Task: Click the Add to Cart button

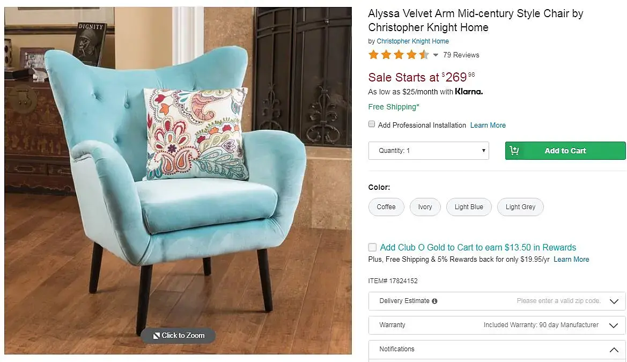Action: click(x=565, y=151)
